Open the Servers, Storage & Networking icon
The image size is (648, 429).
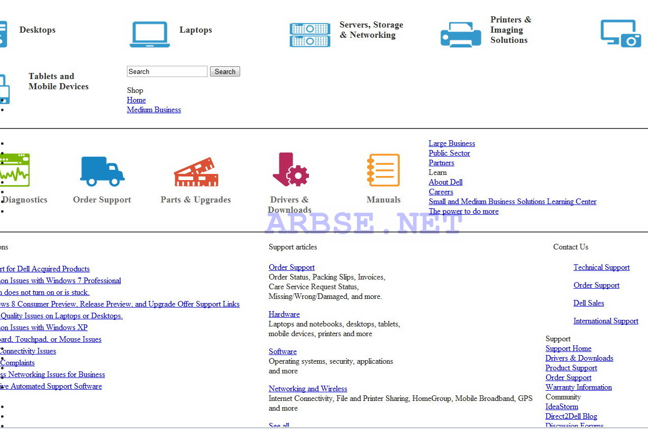[310, 35]
